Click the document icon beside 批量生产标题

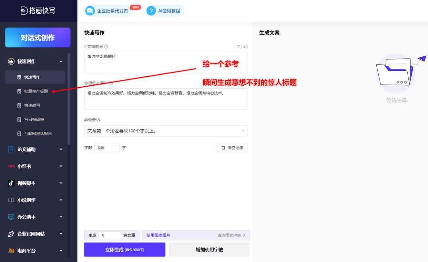click(x=19, y=91)
